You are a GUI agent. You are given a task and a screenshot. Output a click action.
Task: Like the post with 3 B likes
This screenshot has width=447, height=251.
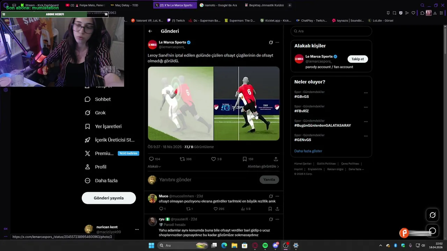(213, 159)
